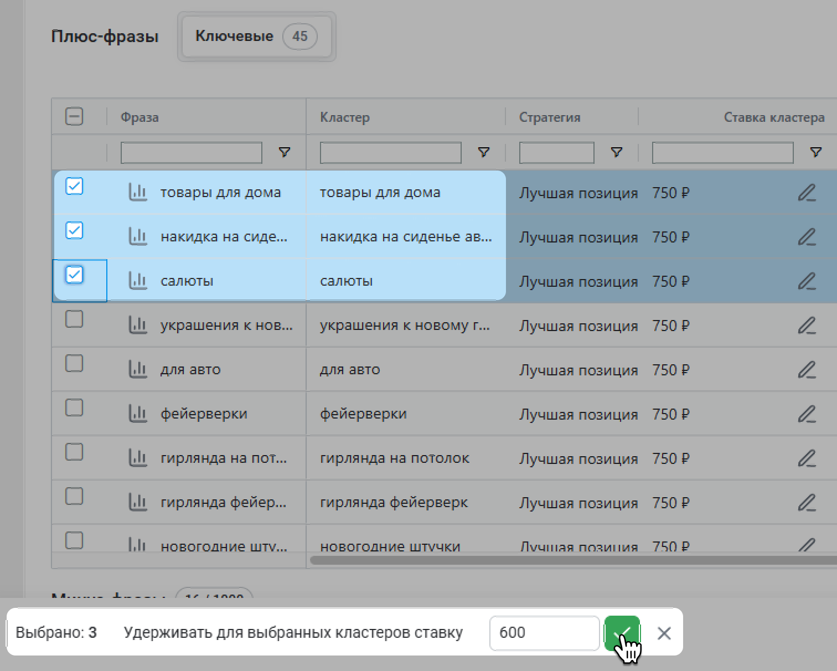The width and height of the screenshot is (837, 671).
Task: Uncheck the 'накидка на сиденье' row checkbox
Action: point(74,230)
